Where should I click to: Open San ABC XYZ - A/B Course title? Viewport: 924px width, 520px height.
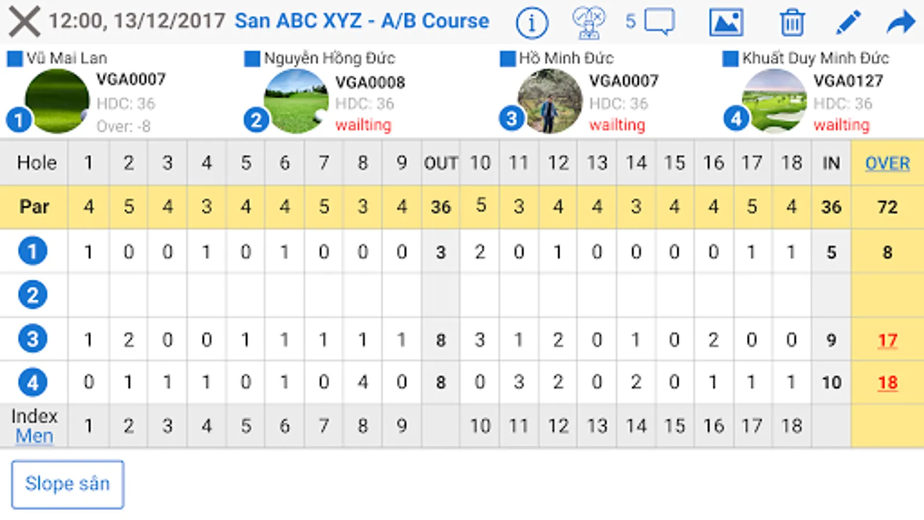pos(362,21)
